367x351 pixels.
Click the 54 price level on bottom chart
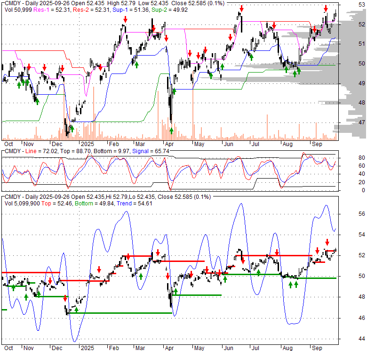(362, 235)
